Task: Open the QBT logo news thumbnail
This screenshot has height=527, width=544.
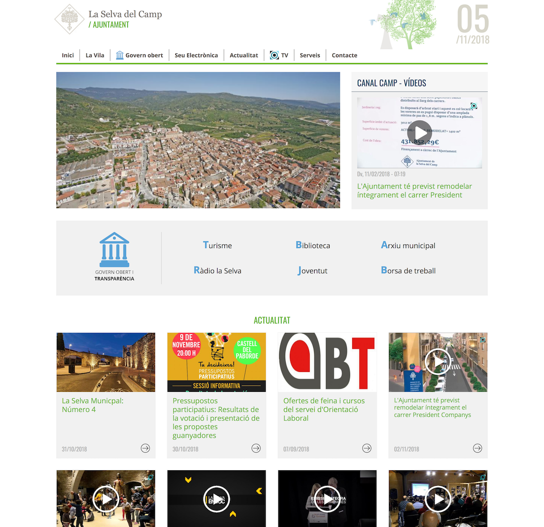Action: (327, 362)
